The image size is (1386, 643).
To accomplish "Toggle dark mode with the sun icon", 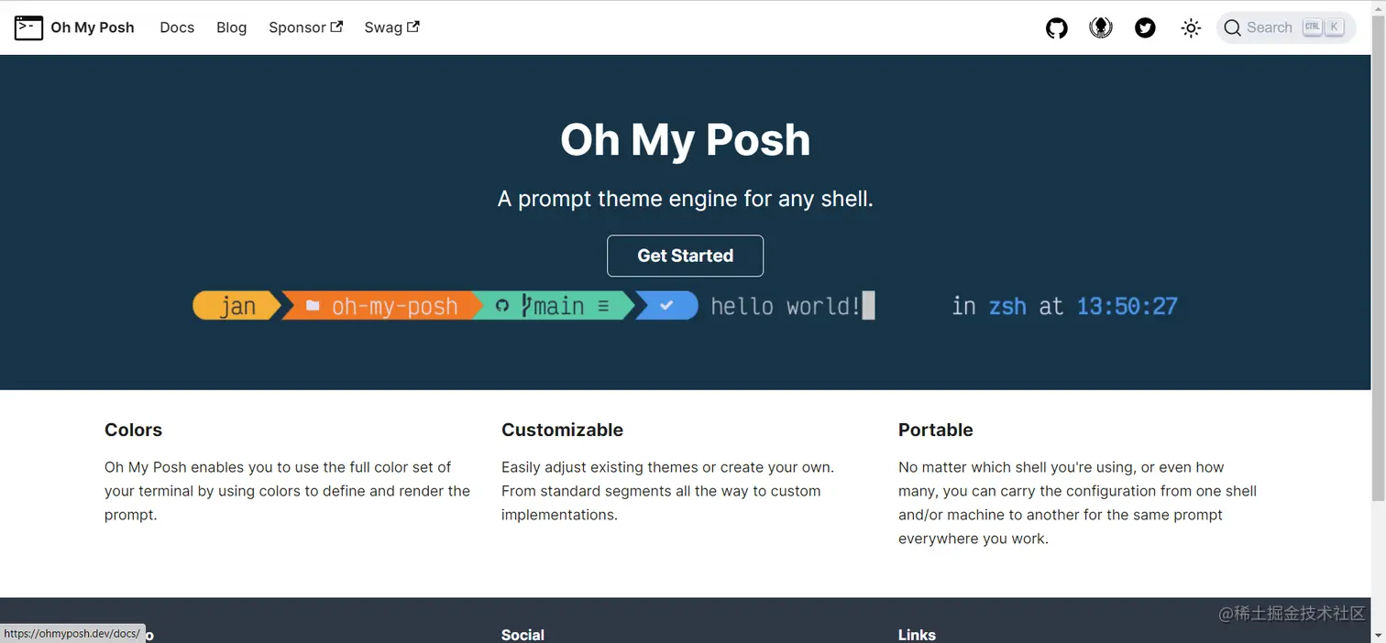I will pos(1191,28).
